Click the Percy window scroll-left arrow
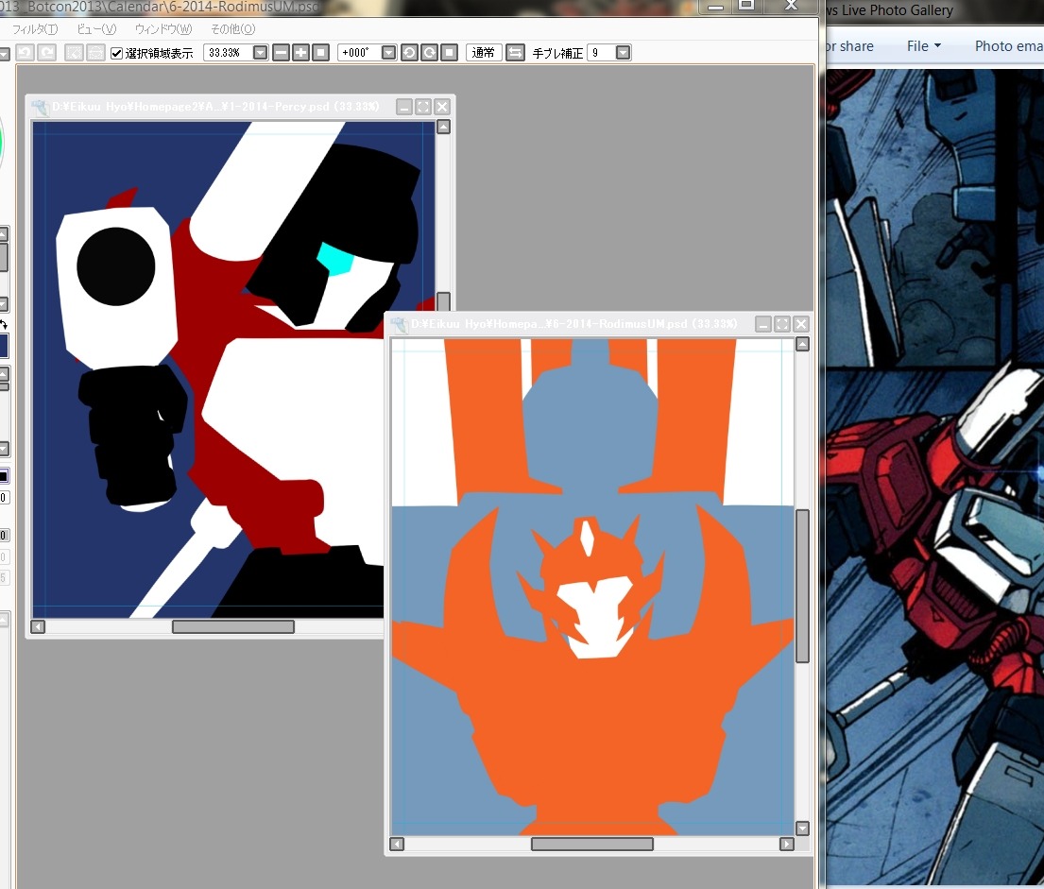This screenshot has width=1044, height=889. [x=38, y=626]
